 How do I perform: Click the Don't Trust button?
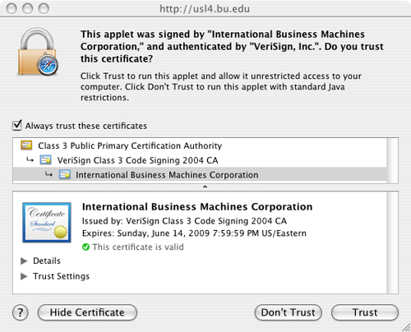click(x=289, y=312)
